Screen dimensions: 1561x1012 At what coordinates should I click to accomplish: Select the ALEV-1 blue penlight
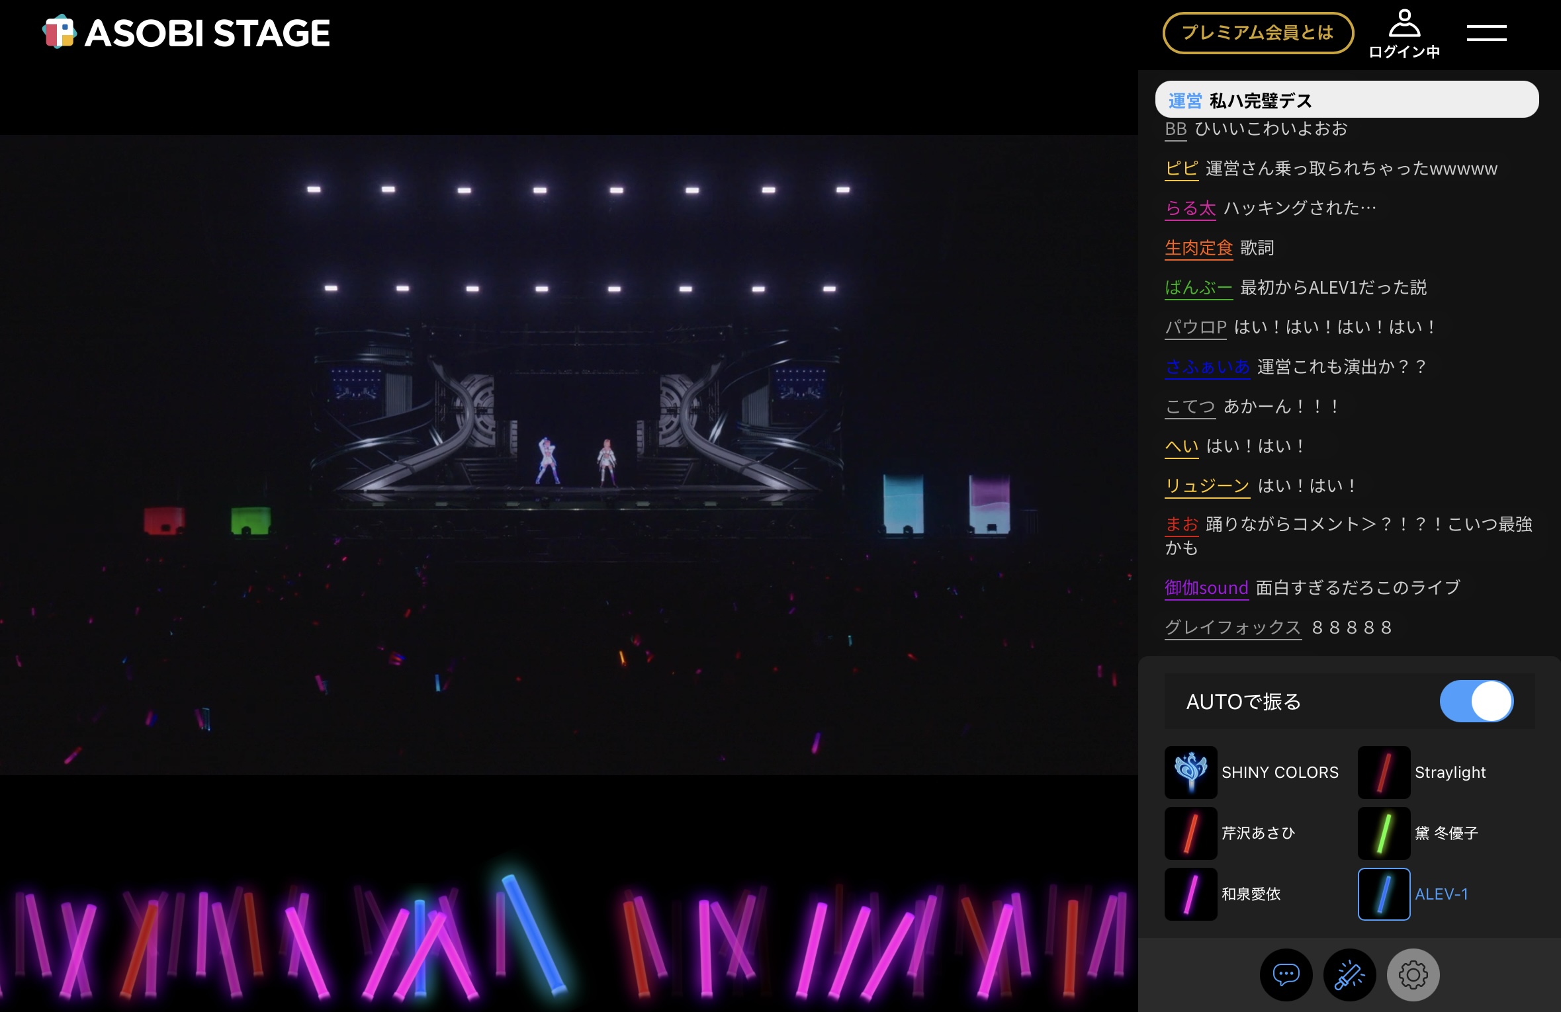coord(1384,894)
